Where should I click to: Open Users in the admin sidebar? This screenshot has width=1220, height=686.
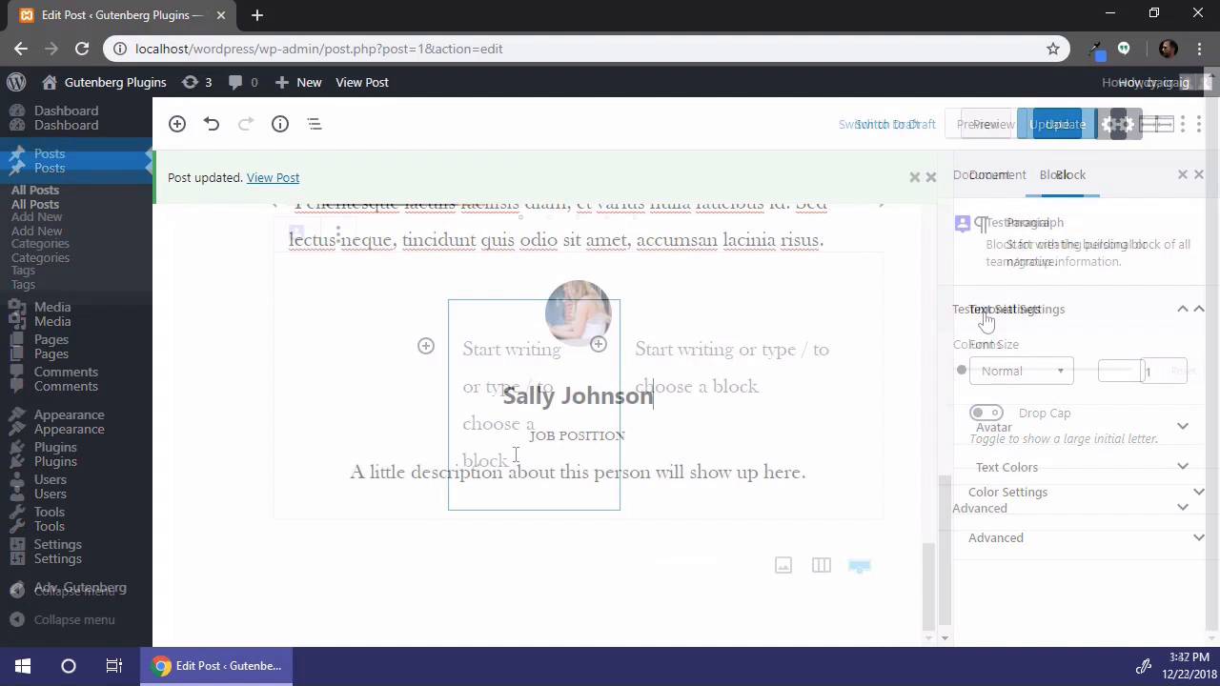click(x=51, y=494)
